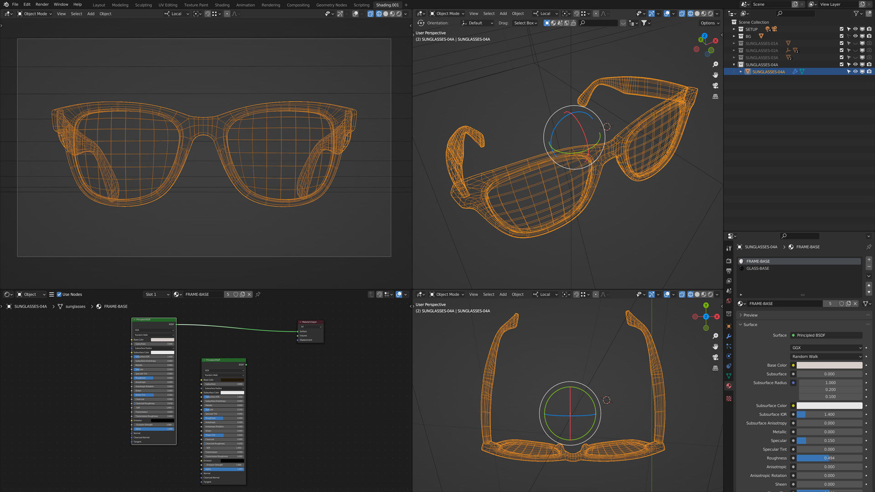
Task: Open Random Walk subsurface method dropdown
Action: [826, 357]
